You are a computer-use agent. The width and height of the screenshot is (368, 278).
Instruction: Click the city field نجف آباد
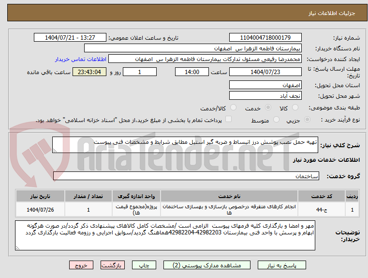265,96
